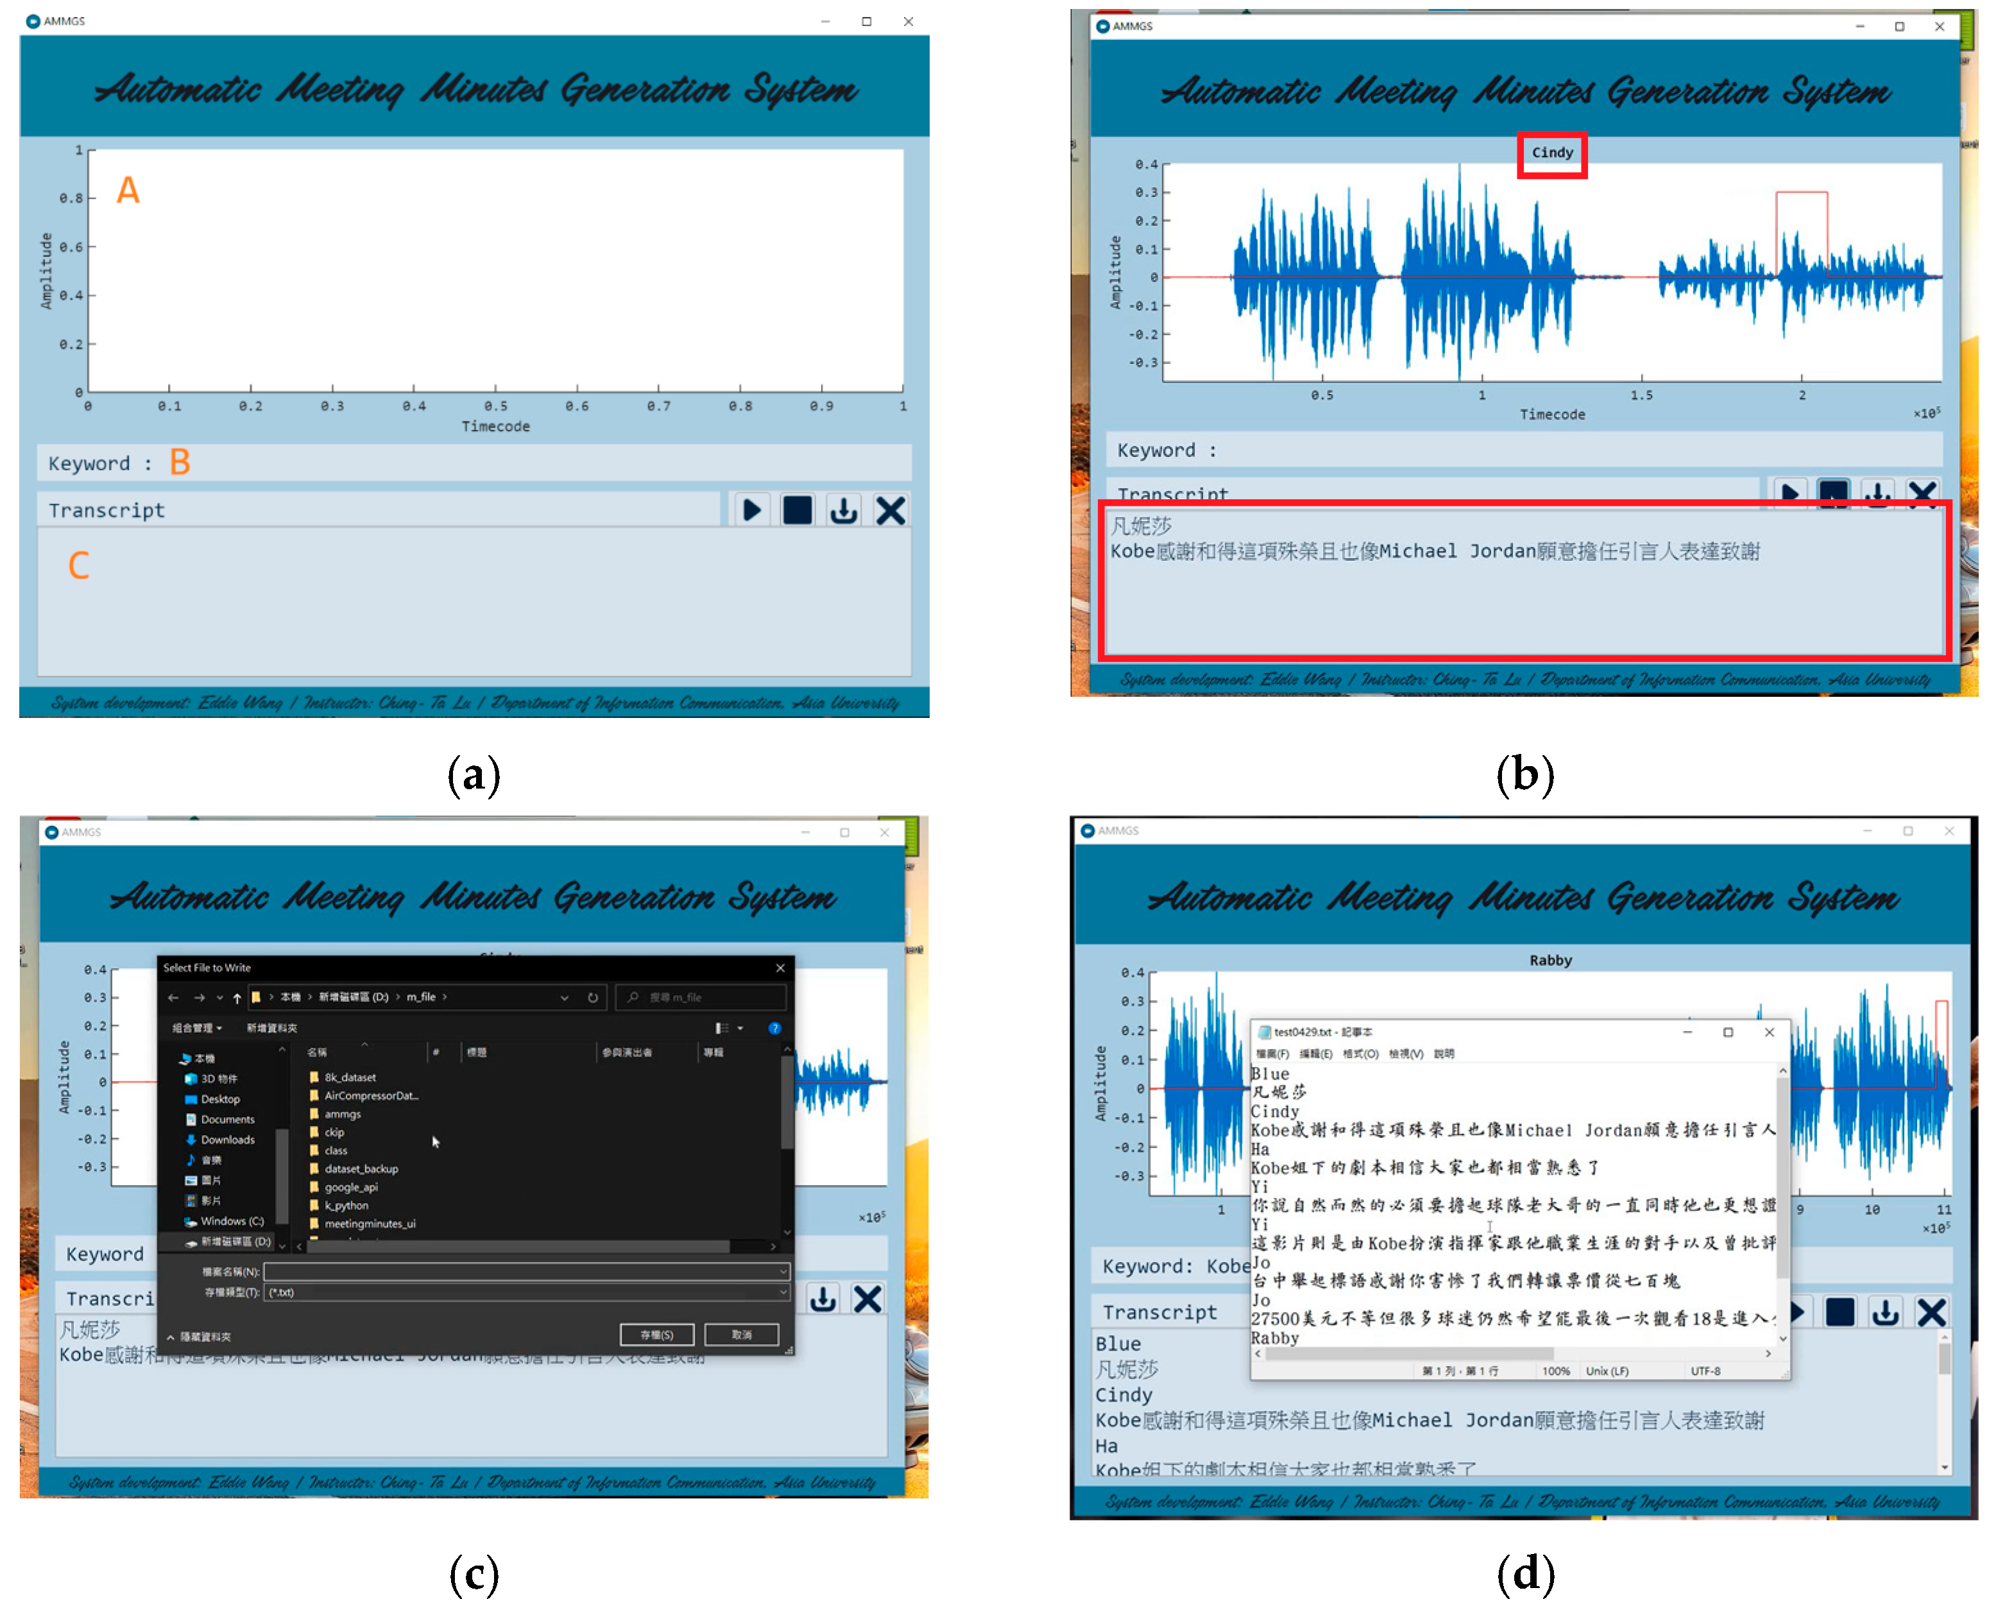Click the Keyword field in panel (a)
The height and width of the screenshot is (1606, 1989).
(x=518, y=463)
